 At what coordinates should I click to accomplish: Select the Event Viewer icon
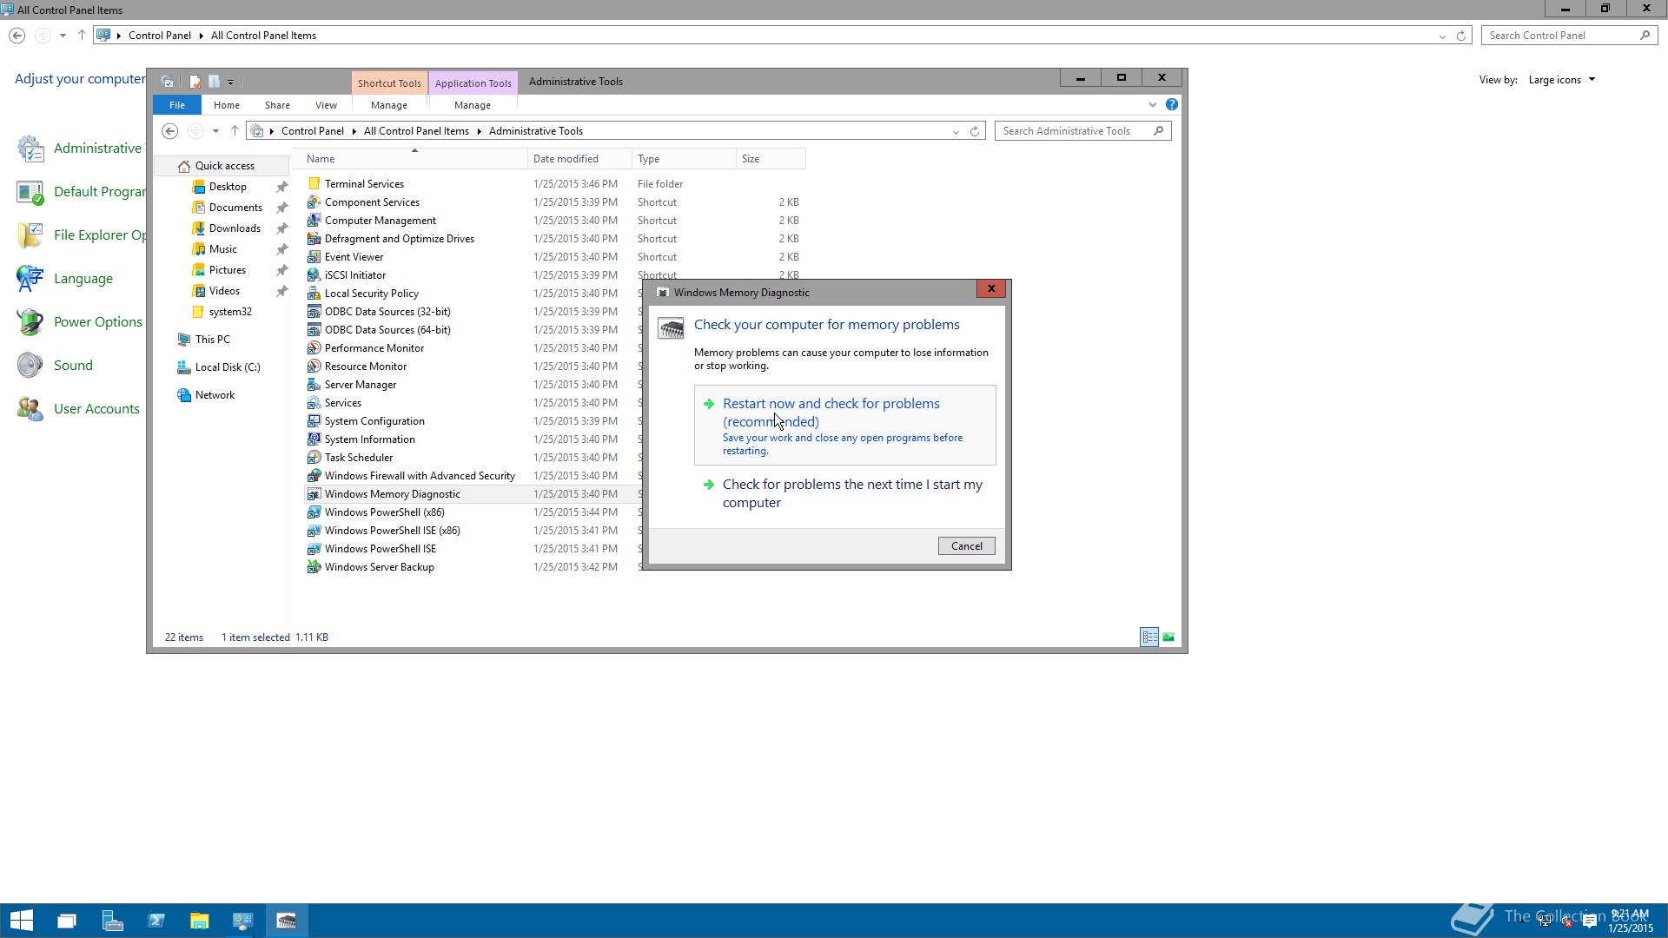coord(314,257)
